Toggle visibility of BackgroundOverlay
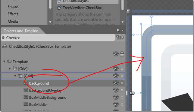Viewport: 194px width, 112px height. click(x=116, y=90)
